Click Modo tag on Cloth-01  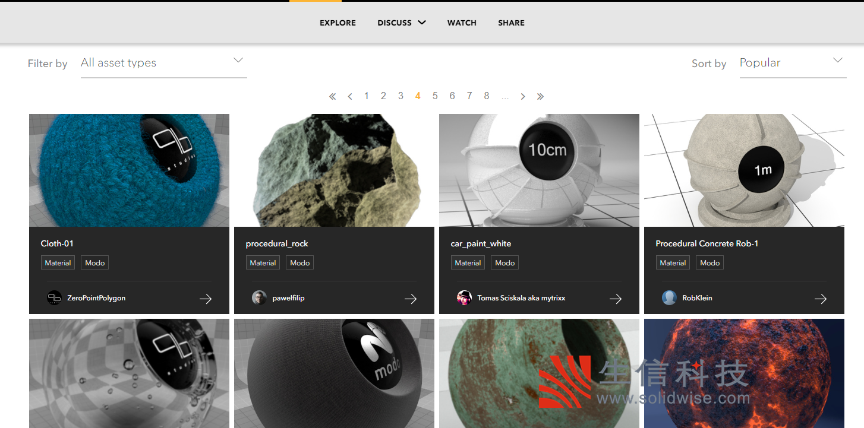pyautogui.click(x=94, y=263)
